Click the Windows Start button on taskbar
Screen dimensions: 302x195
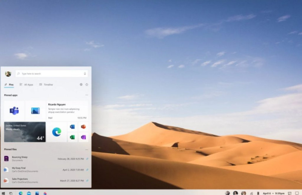(x=3, y=193)
